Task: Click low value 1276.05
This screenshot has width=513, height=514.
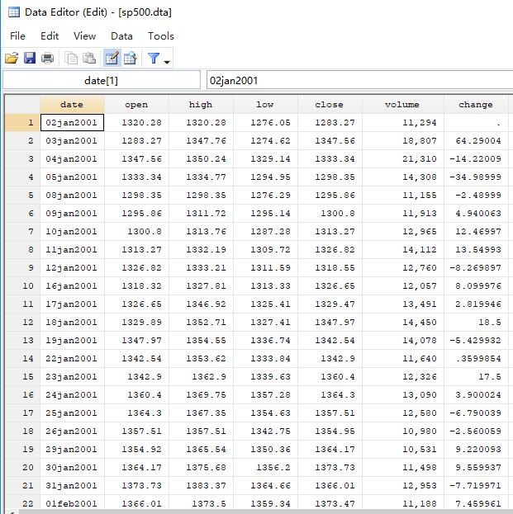Action: point(265,123)
